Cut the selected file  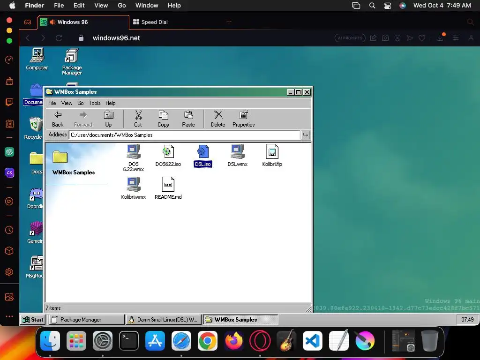coord(138,119)
